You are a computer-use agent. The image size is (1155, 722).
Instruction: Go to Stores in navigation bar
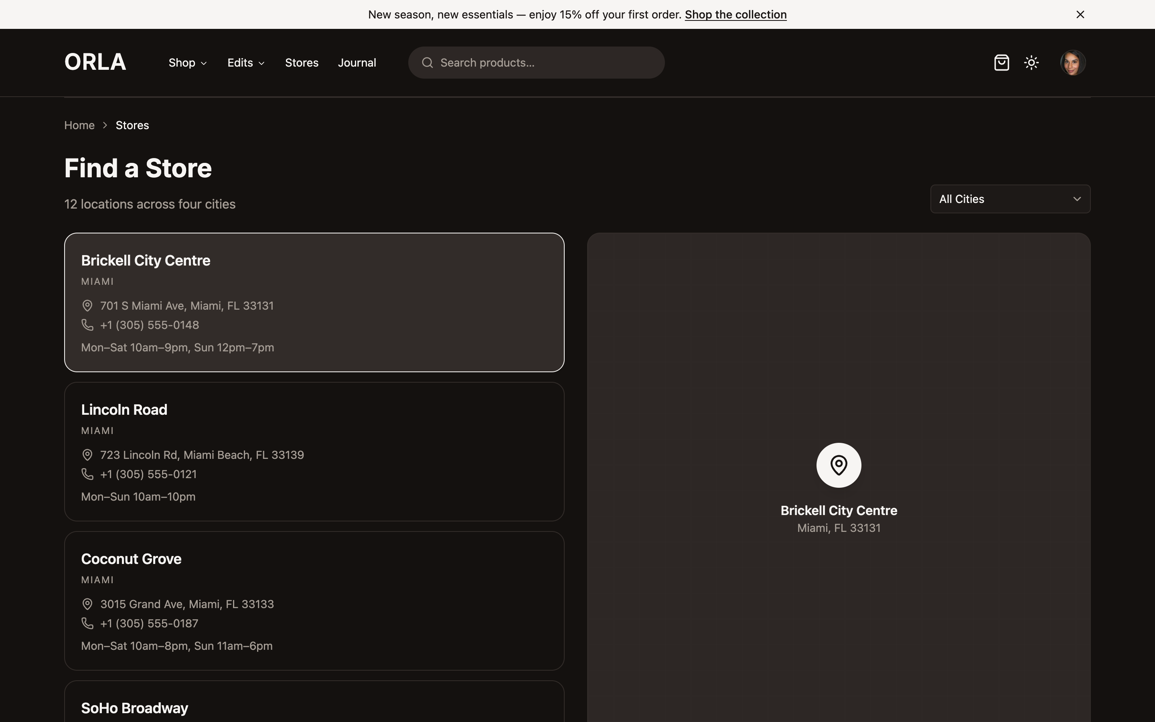click(302, 63)
